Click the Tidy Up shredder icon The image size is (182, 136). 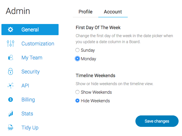(x=11, y=127)
